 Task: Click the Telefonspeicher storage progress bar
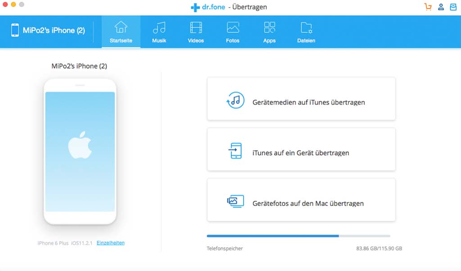coord(298,236)
